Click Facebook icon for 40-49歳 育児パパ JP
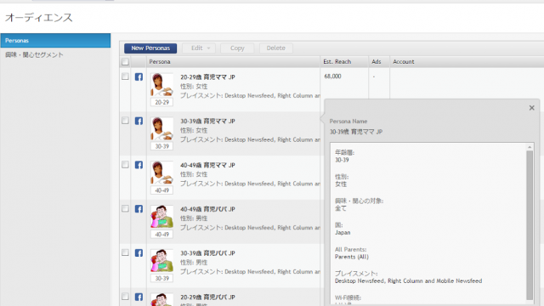This screenshot has height=306, width=544. click(139, 209)
